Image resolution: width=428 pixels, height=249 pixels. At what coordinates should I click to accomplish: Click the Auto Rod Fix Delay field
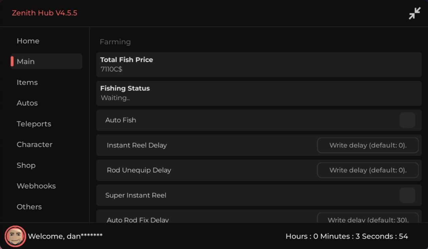[368, 219]
